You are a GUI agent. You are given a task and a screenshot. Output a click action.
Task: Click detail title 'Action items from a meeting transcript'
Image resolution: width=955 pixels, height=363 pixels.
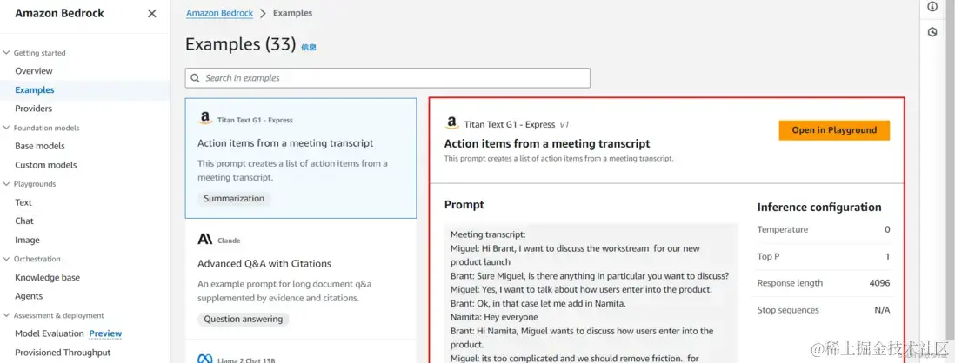(547, 144)
